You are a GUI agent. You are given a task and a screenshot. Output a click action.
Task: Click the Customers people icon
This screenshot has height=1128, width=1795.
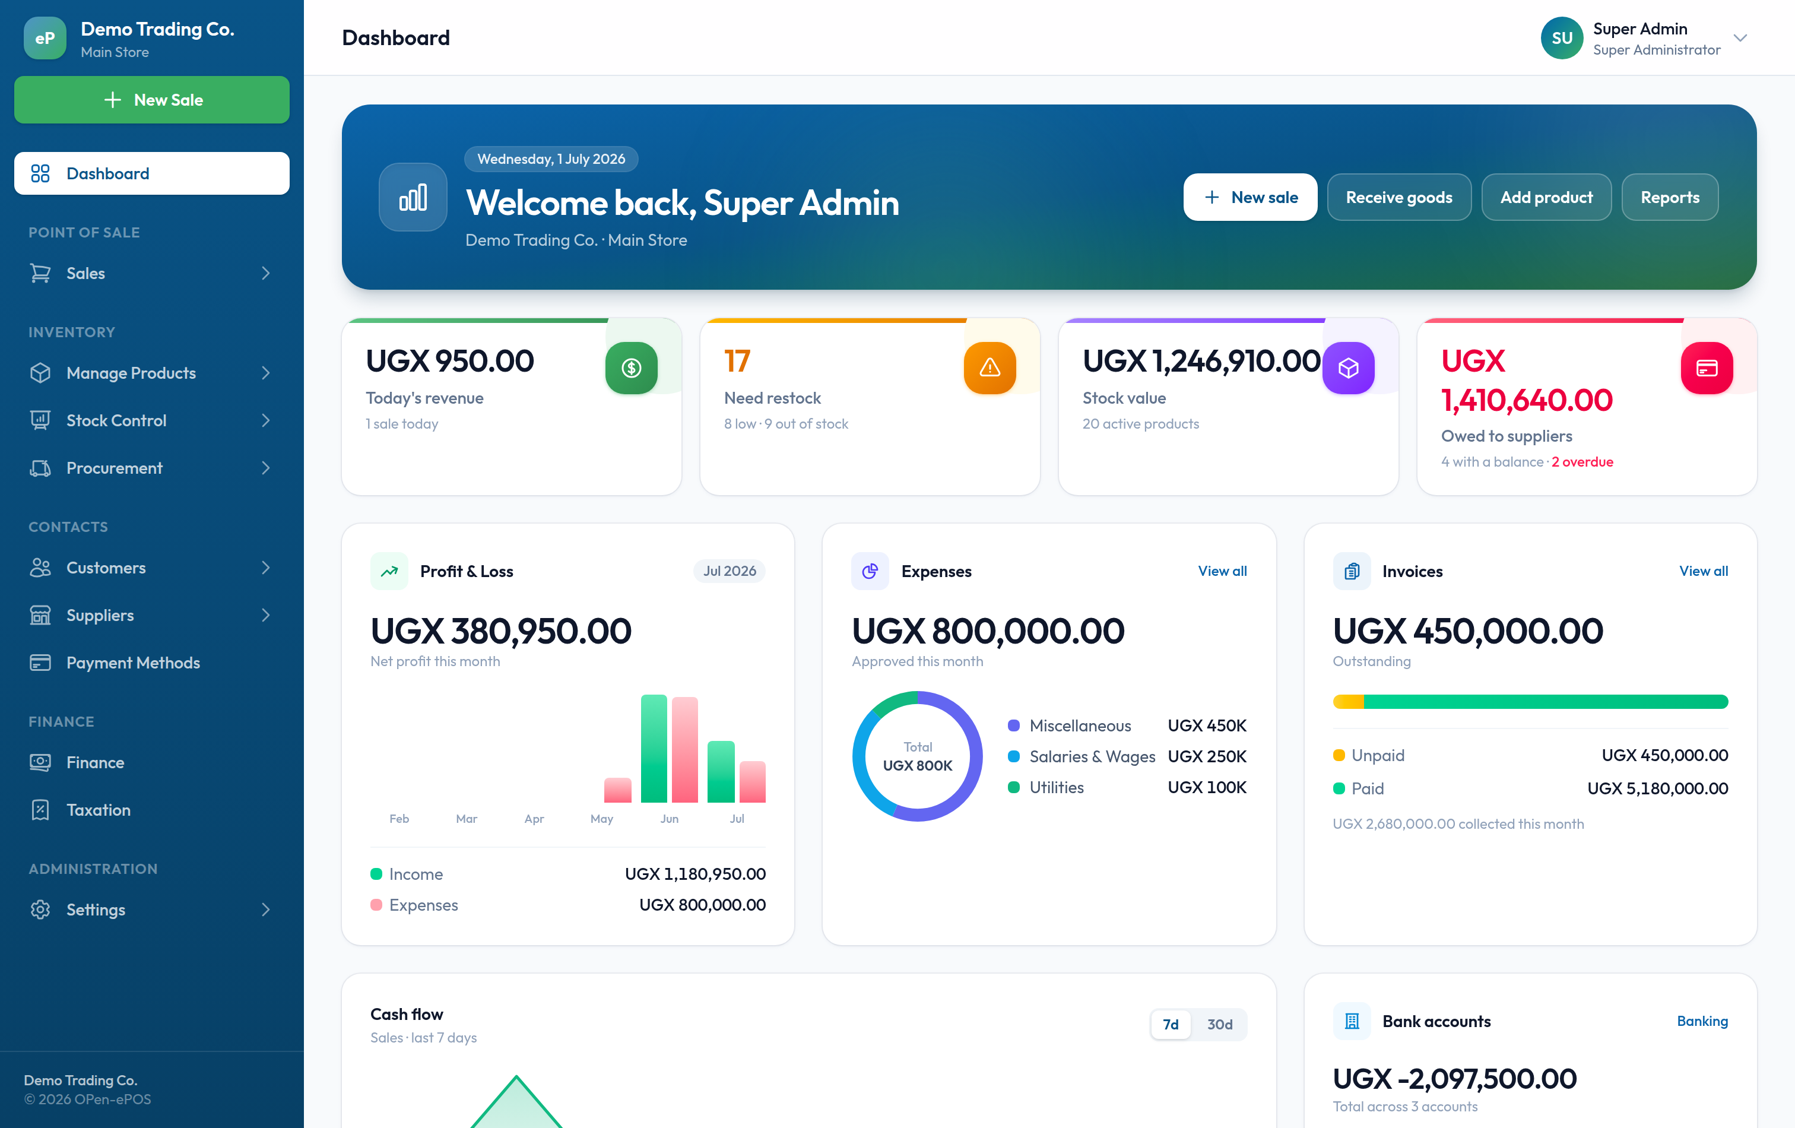40,568
